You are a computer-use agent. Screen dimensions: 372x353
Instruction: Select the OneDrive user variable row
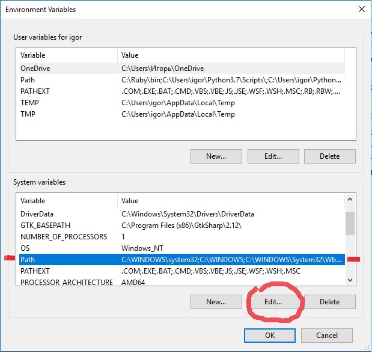[x=182, y=69]
